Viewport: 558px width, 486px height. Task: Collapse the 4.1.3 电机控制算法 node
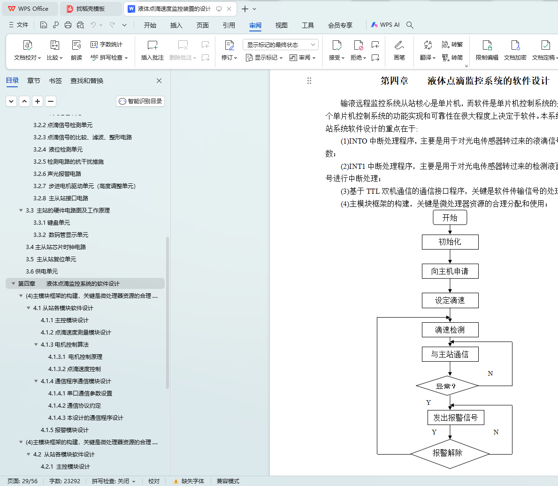(x=36, y=344)
